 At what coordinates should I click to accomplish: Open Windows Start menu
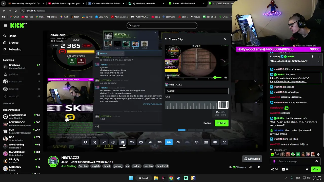[x=131, y=178]
